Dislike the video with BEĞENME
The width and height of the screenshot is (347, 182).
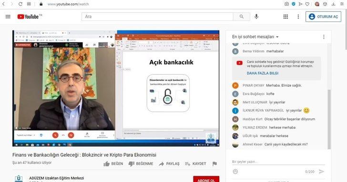pos(141,163)
